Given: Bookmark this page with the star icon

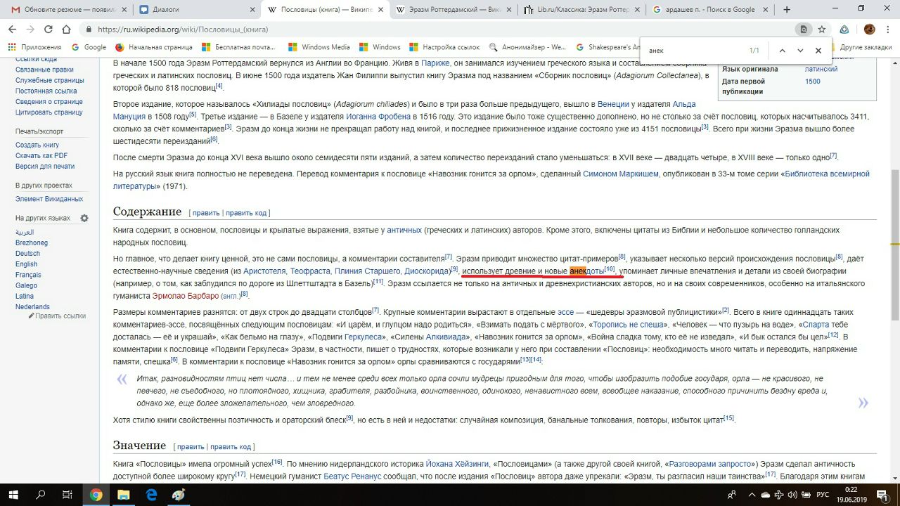Looking at the screenshot, I should [821, 30].
